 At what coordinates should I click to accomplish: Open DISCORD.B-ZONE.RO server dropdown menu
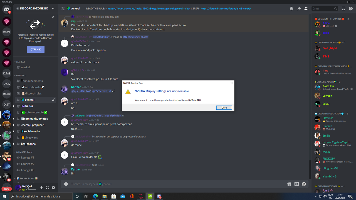[x=36, y=9]
